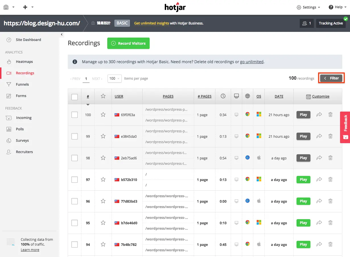Star recording 97 as favorite
Screen dimensions: 350x257
pos(103,180)
